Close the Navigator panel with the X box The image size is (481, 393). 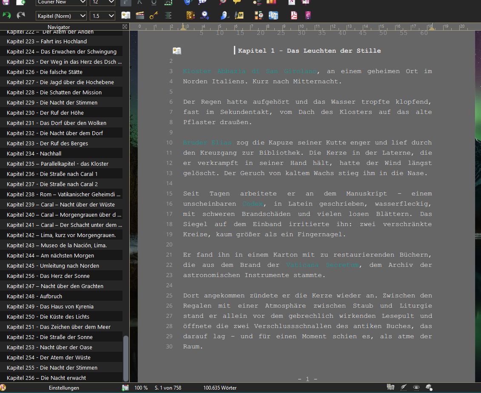coord(125,27)
